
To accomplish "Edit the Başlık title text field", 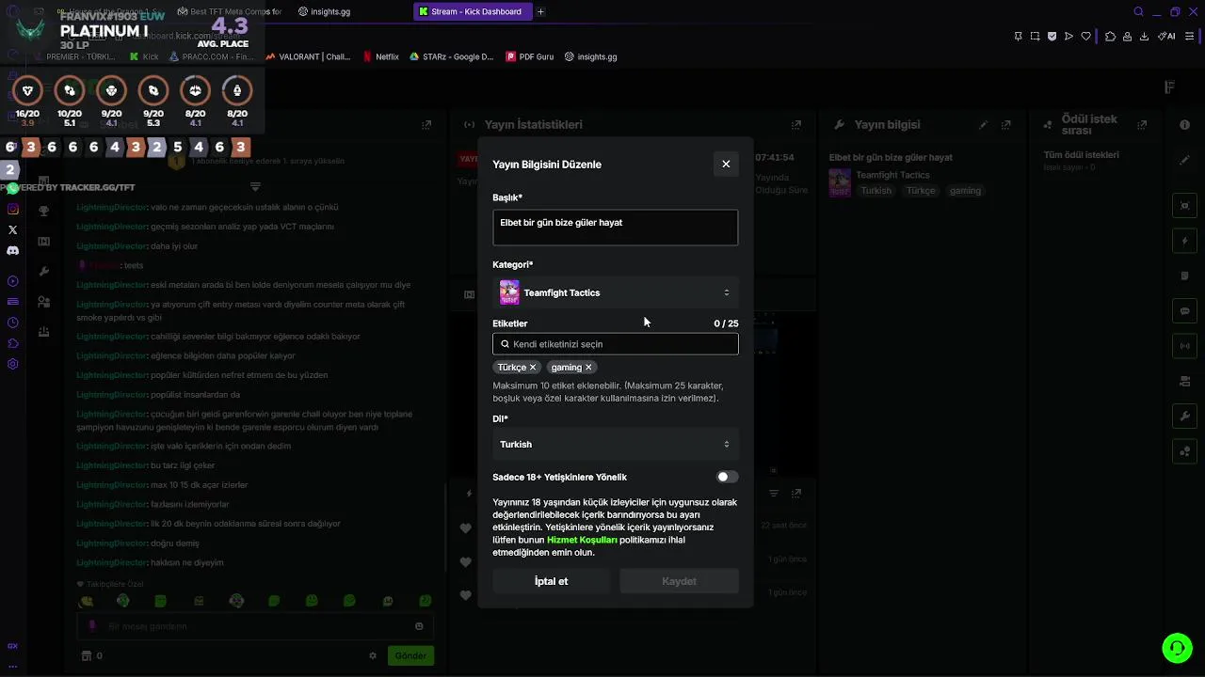I will point(615,228).
